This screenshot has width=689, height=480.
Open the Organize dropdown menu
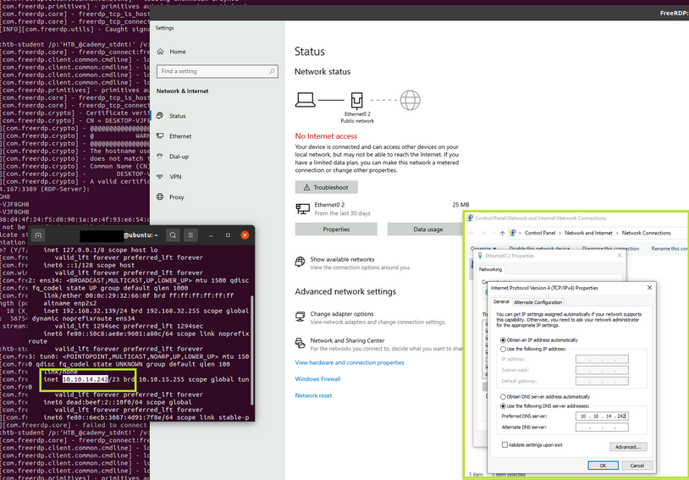point(483,249)
